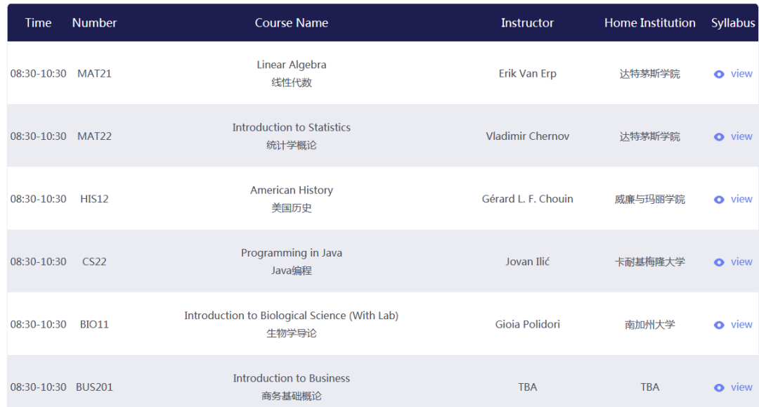Click the Number column header
The height and width of the screenshot is (407, 759).
(x=94, y=22)
